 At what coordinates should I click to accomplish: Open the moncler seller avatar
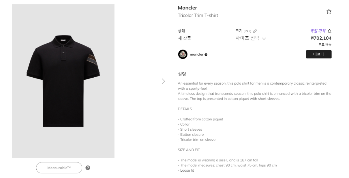click(x=183, y=54)
